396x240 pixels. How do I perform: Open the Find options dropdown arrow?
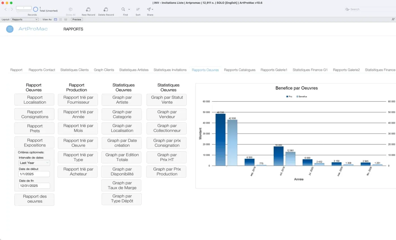point(129,9)
